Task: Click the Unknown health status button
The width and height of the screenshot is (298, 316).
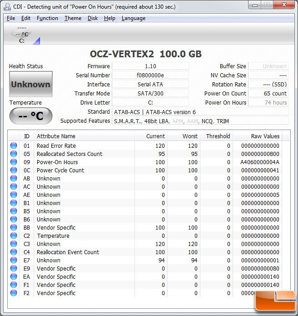Action: pyautogui.click(x=31, y=84)
